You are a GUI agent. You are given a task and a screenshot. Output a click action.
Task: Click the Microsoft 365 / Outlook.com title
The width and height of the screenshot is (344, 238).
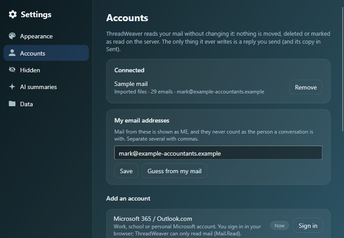153,219
